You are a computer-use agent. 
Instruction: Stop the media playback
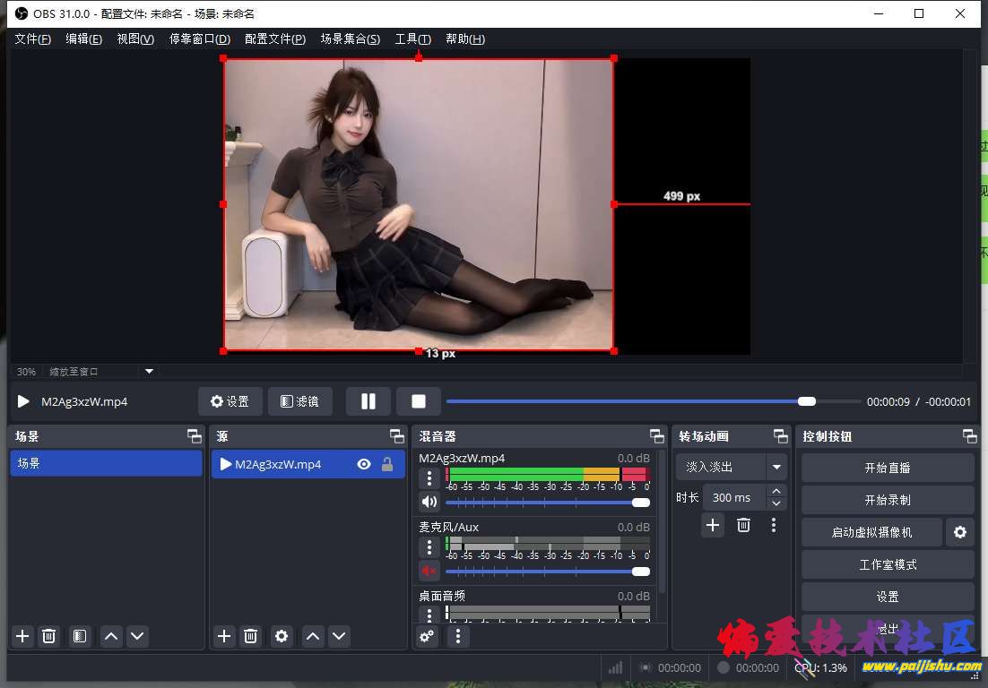(x=418, y=401)
